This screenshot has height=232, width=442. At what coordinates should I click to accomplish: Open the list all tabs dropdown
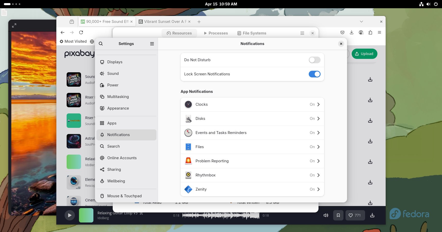[361, 22]
